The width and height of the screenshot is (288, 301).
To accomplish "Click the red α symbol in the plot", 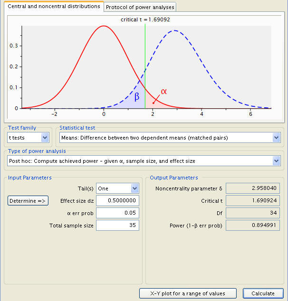I will (163, 91).
